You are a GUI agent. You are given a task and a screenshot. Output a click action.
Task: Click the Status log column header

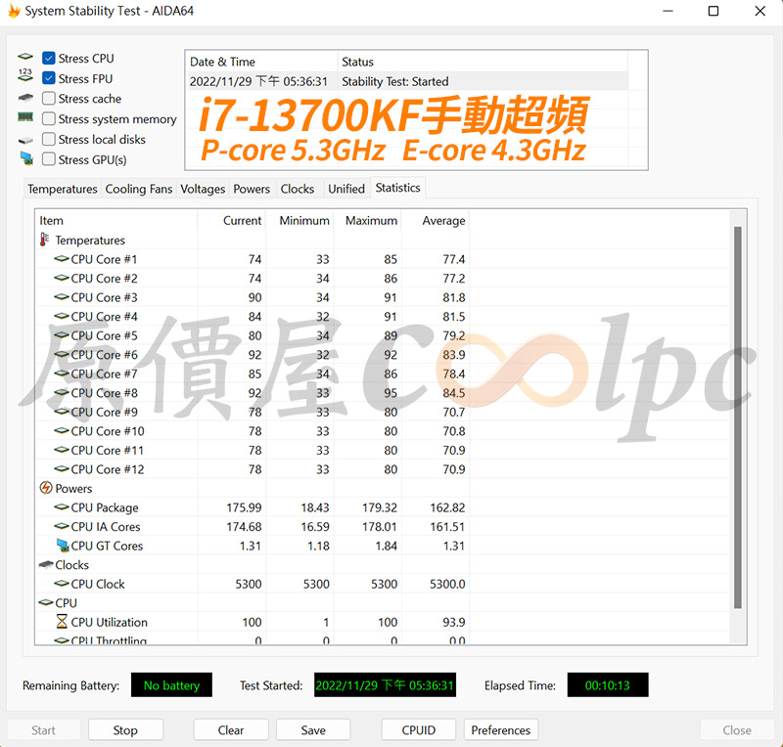(x=483, y=62)
